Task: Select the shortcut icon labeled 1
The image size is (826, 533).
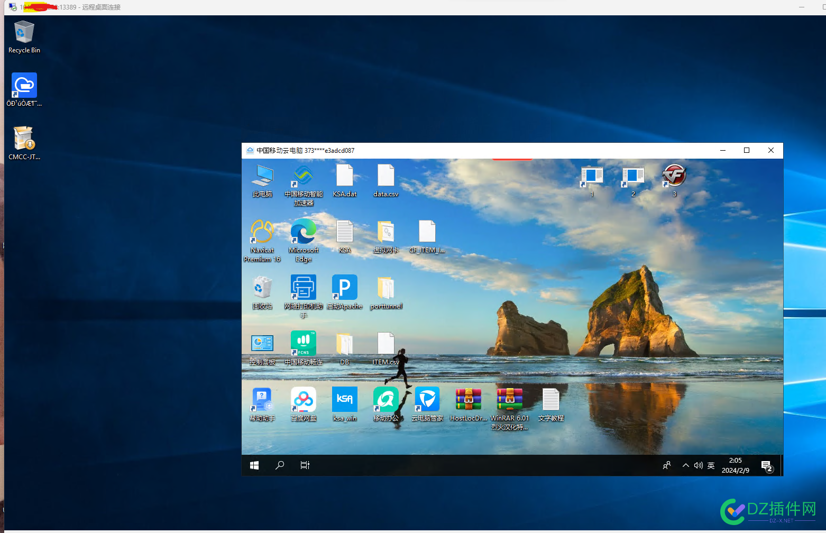Action: [x=592, y=176]
